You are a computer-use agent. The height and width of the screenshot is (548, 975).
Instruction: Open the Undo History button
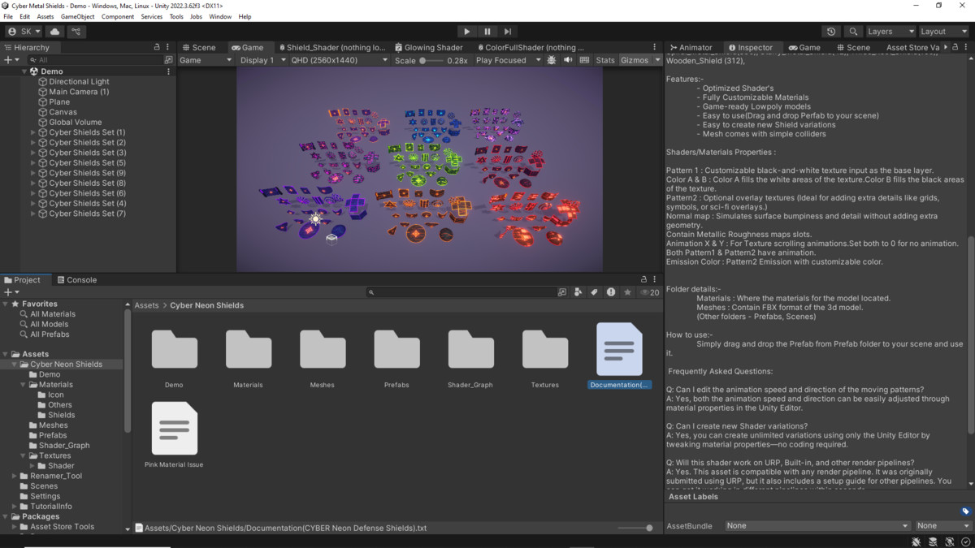[x=830, y=32]
